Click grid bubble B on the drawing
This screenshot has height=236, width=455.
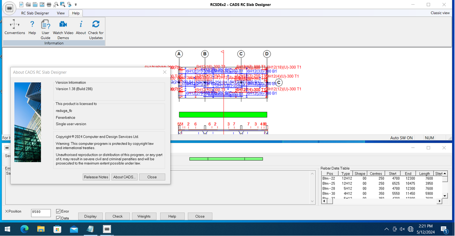tap(205, 54)
